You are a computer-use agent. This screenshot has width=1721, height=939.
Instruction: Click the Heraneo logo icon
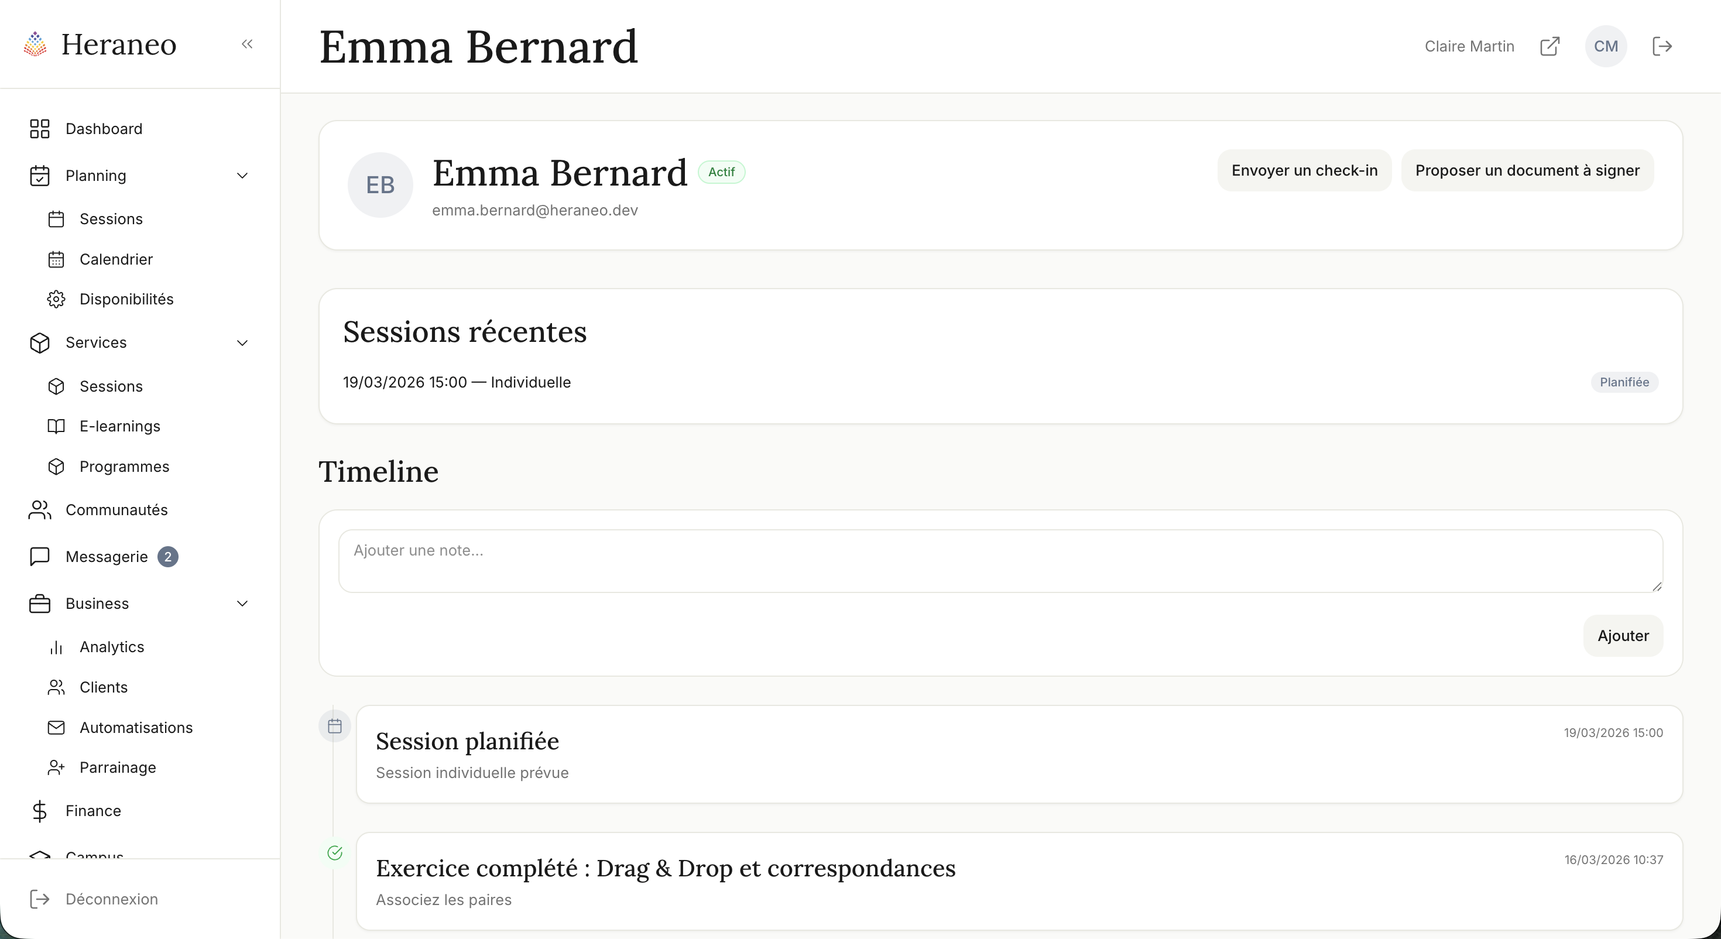(x=35, y=44)
